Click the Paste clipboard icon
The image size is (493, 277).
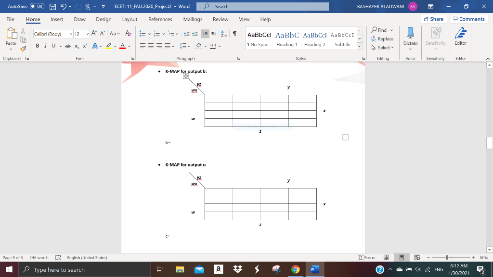point(11,34)
